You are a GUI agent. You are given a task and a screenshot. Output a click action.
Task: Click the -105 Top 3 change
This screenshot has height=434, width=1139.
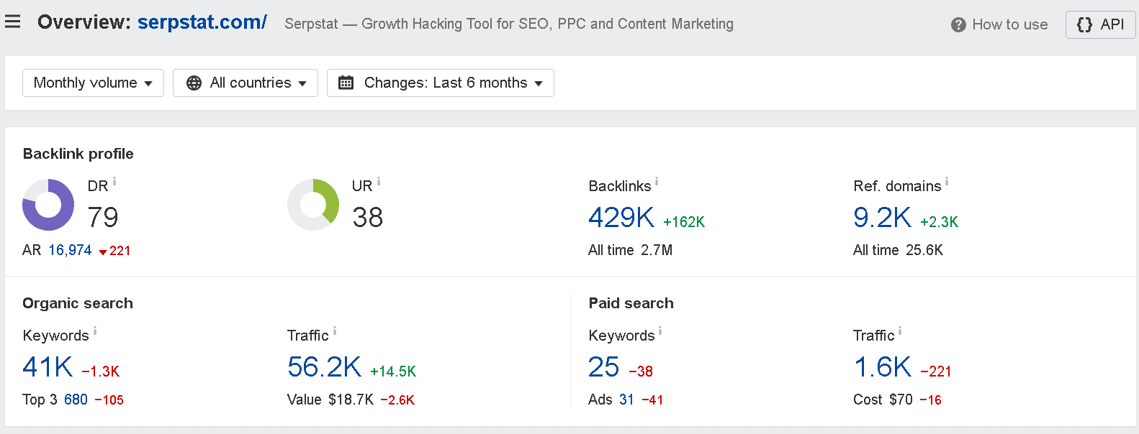[x=109, y=400]
